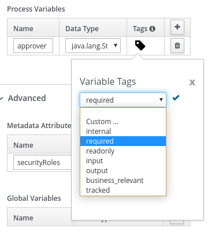Select tracked tag option
This screenshot has width=208, height=232.
point(123,190)
